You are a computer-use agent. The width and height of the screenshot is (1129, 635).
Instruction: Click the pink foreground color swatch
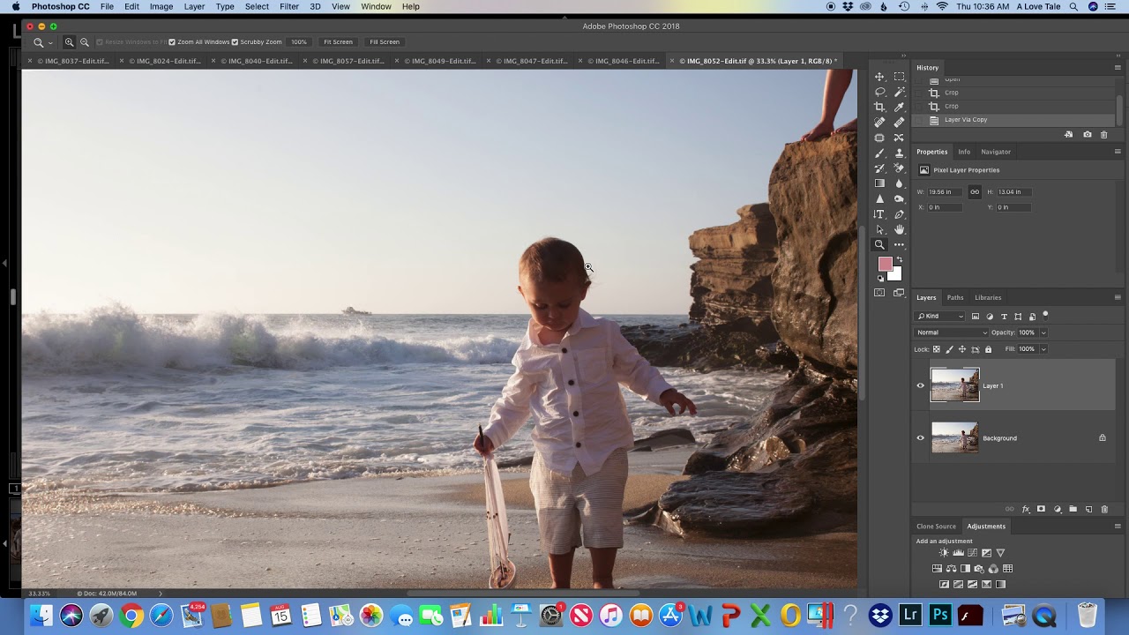click(885, 264)
